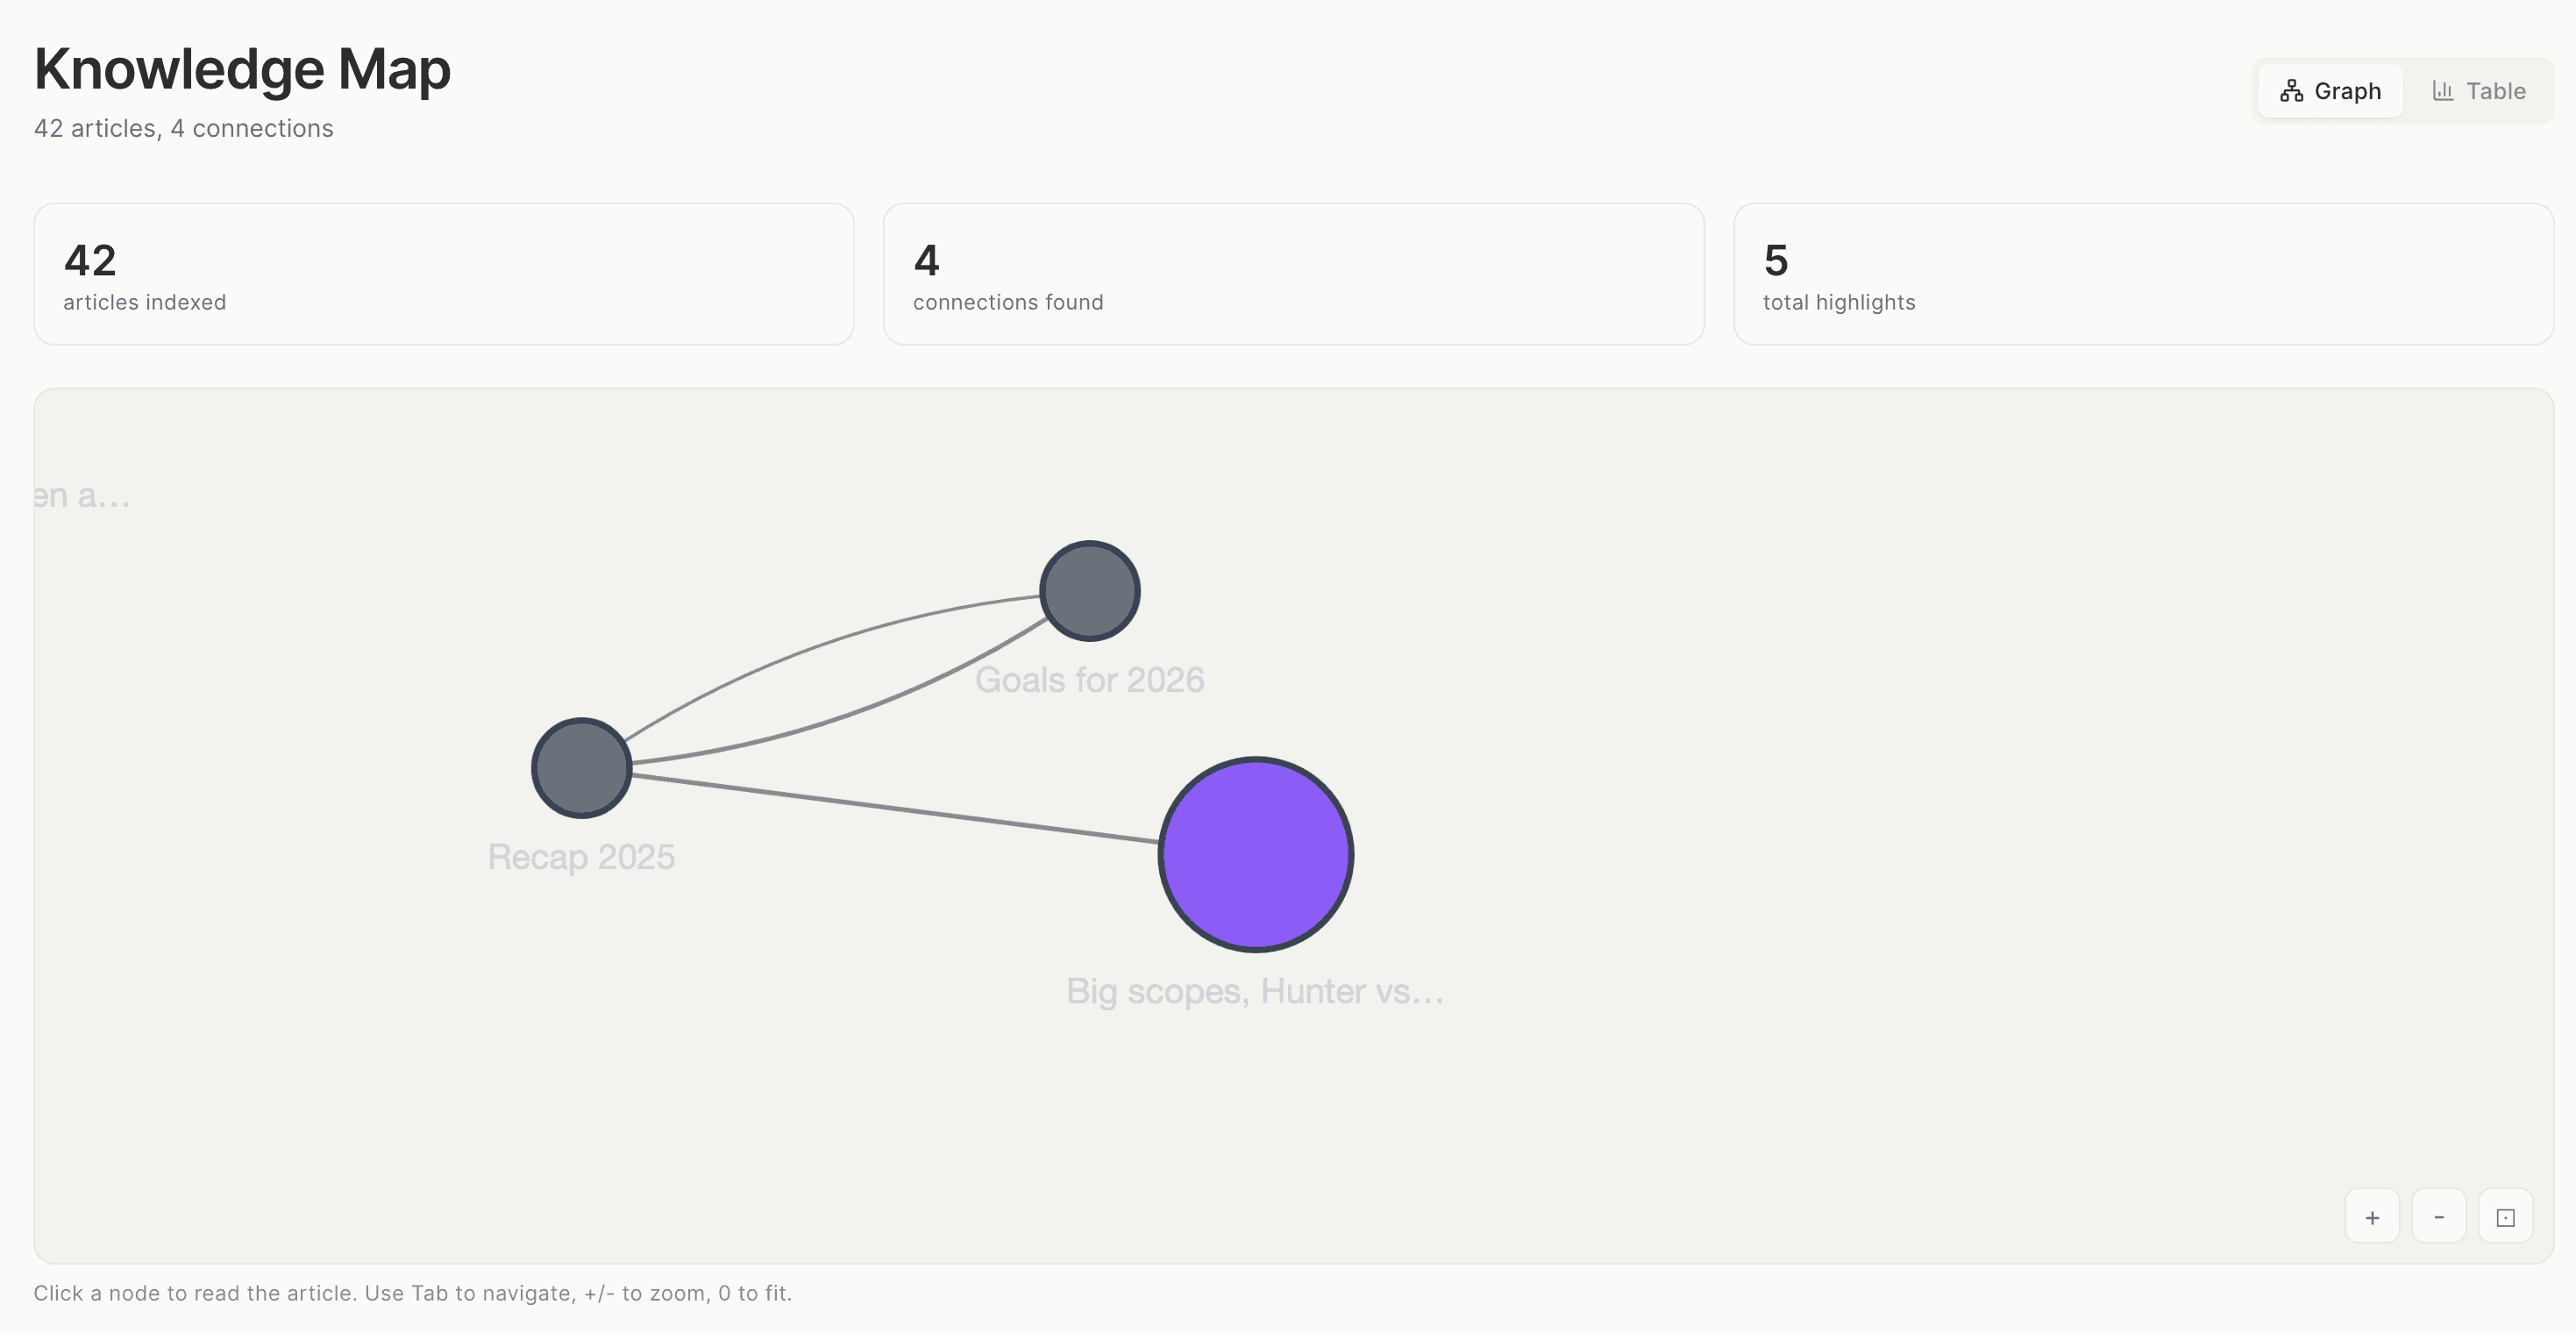The image size is (2576, 1333).
Task: Zoom in with the plus button
Action: coord(2372,1217)
